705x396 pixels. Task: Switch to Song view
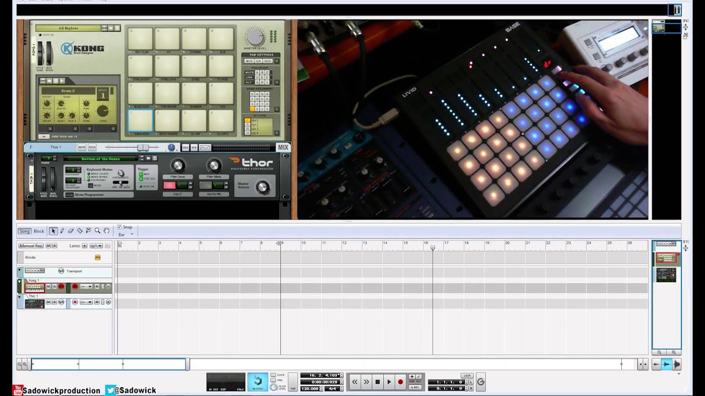[24, 231]
